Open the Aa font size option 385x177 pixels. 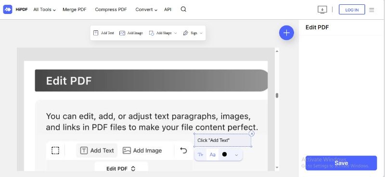pyautogui.click(x=213, y=155)
